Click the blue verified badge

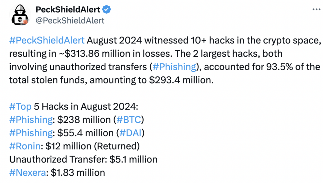point(107,9)
